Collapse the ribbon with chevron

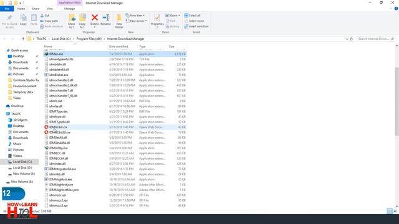coord(391,9)
